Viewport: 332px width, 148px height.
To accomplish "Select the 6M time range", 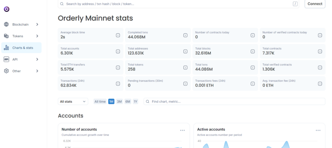I will 128,102.
